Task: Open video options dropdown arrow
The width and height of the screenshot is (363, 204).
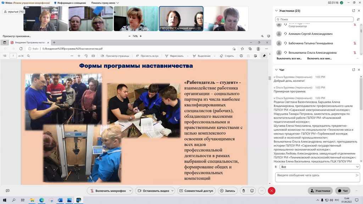Action: click(173, 191)
